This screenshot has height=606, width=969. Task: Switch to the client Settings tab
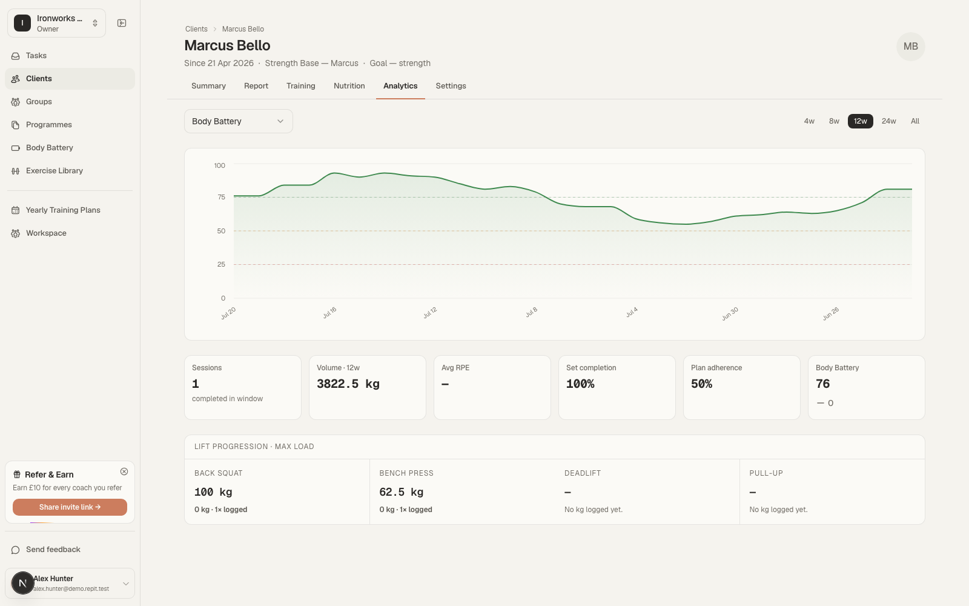coord(451,86)
